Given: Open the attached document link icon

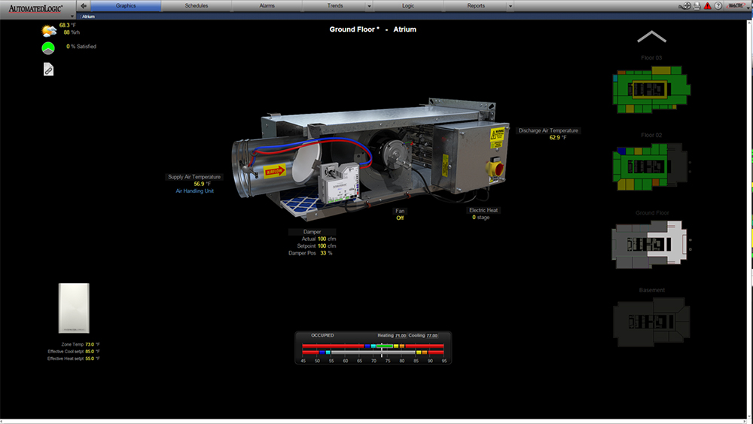Looking at the screenshot, I should 48,69.
